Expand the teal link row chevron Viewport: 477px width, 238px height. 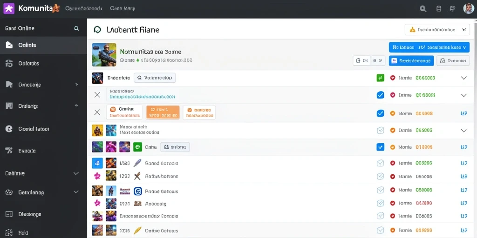[x=463, y=95]
